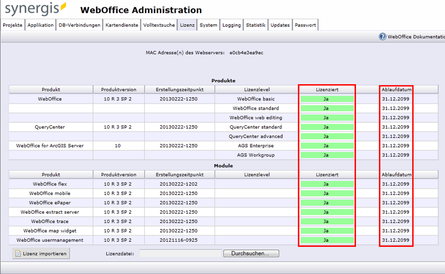Open the DB-Verbindungen tab
445x274 pixels.
(x=79, y=25)
